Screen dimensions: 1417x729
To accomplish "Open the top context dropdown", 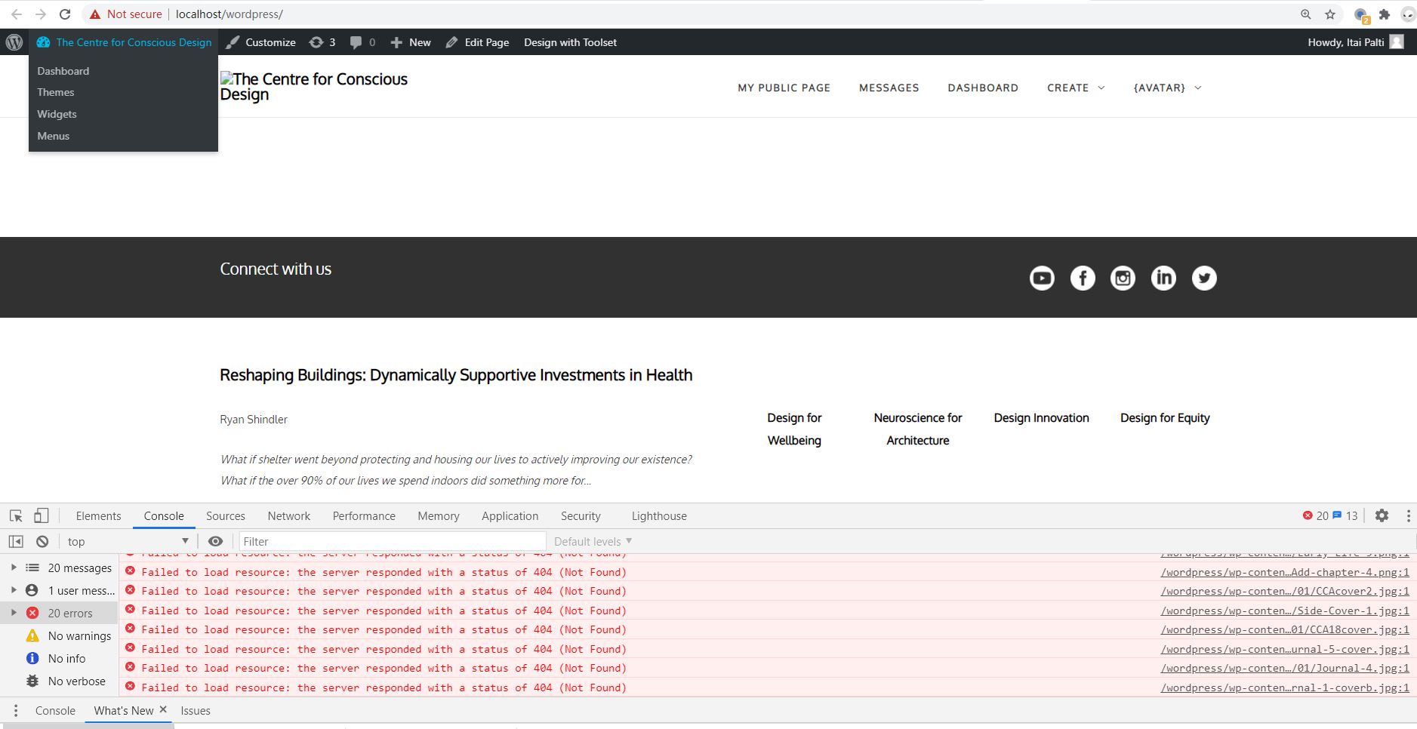I will tap(128, 542).
